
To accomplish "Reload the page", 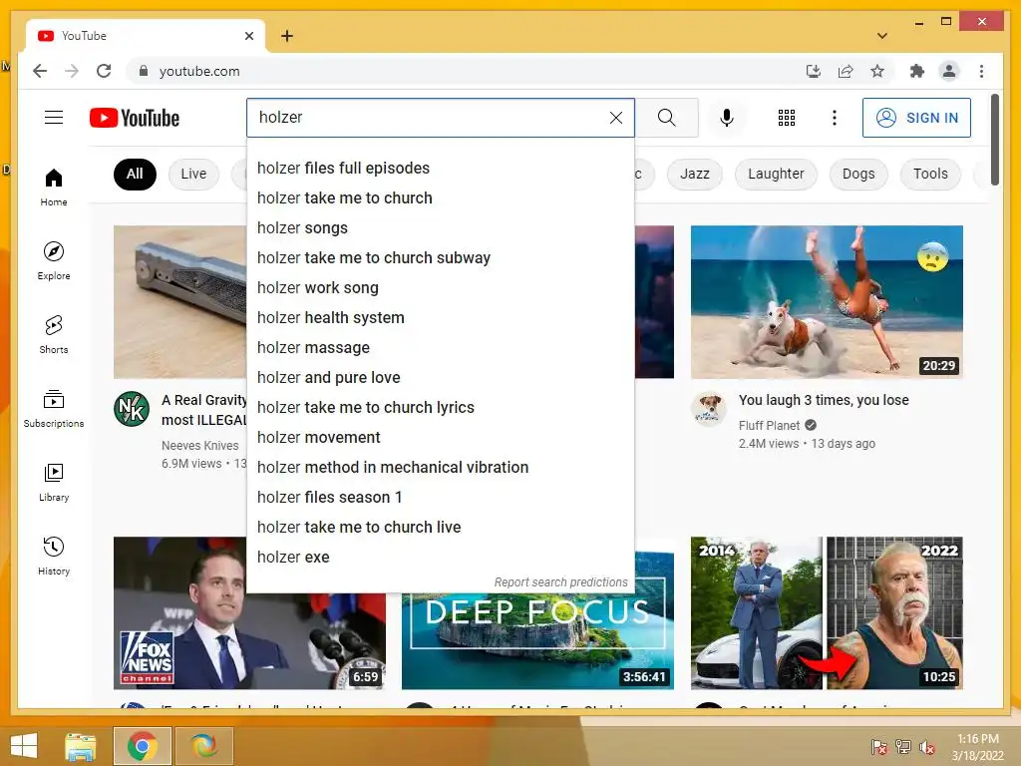I will (x=104, y=71).
